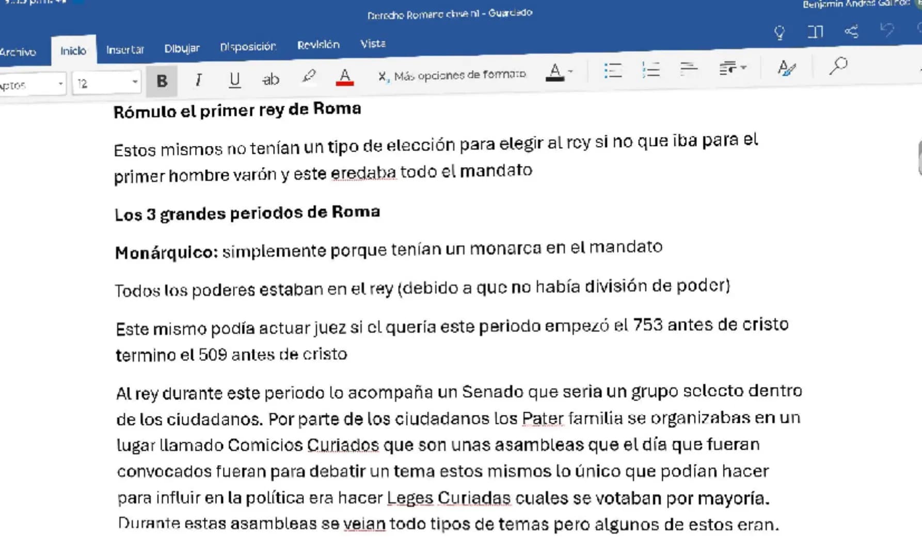Click the black-underlined A font color button
The height and width of the screenshot is (557, 922).
pyautogui.click(x=555, y=72)
